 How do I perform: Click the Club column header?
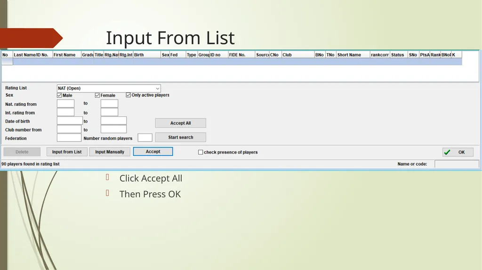(298, 55)
